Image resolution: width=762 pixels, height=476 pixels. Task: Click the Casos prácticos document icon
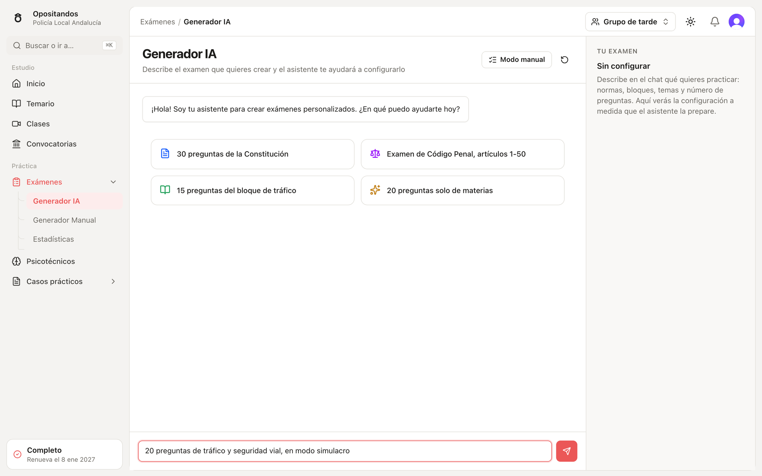pos(16,282)
